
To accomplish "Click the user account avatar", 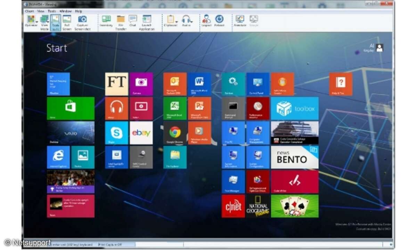I will (x=379, y=48).
